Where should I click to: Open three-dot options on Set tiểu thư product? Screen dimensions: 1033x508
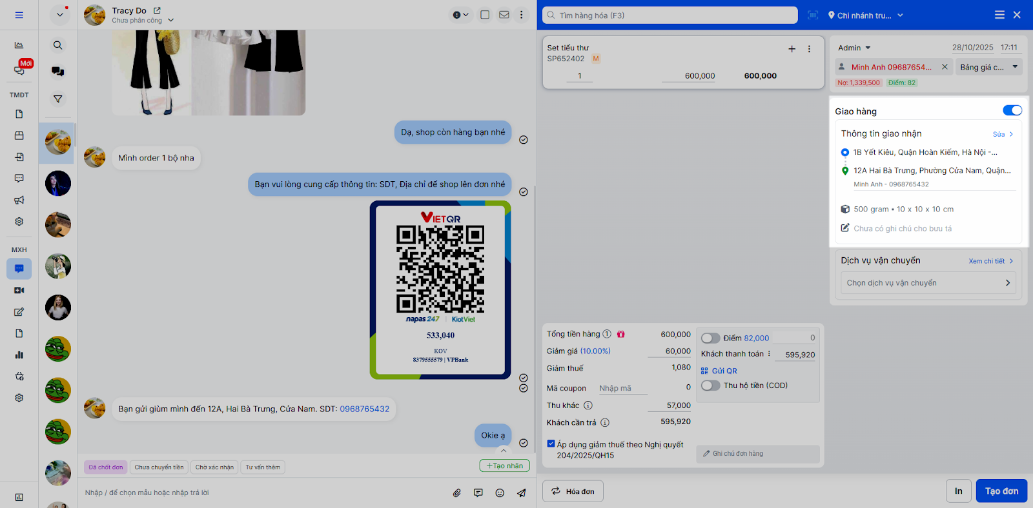coord(809,49)
